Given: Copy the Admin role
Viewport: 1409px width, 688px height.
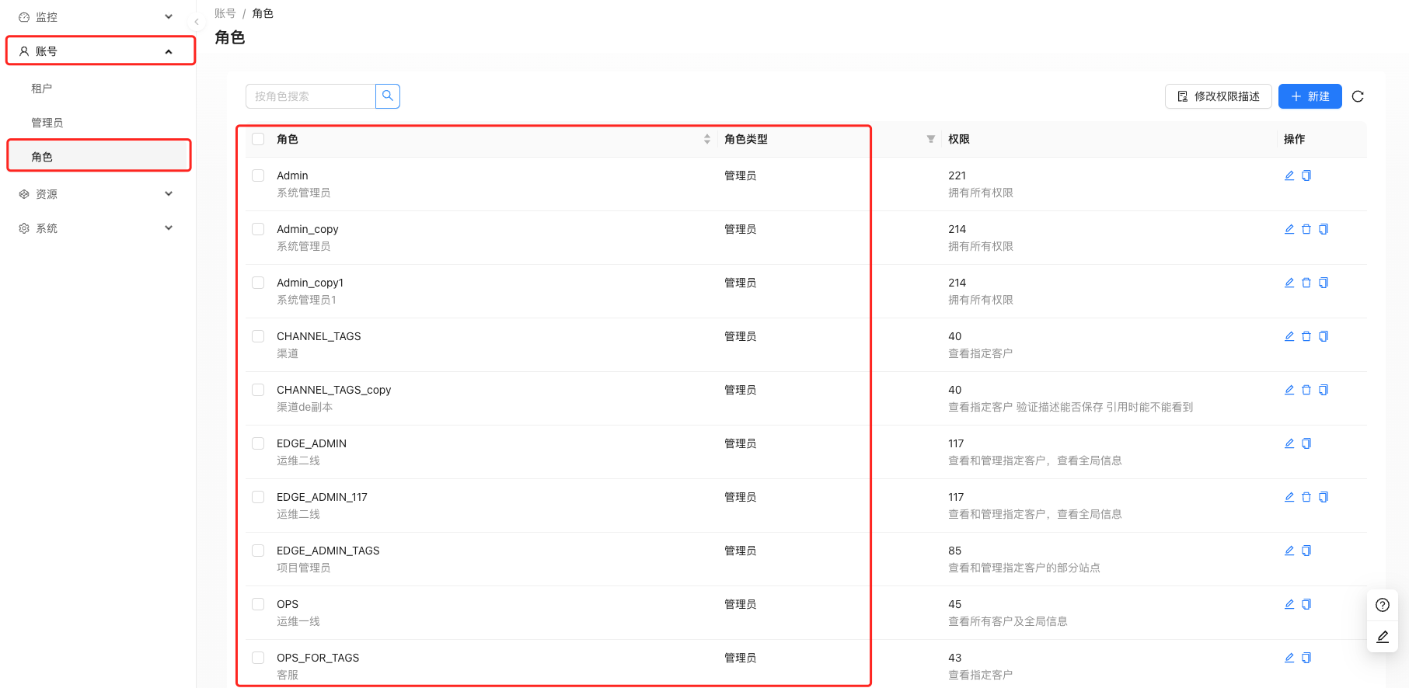Looking at the screenshot, I should pos(1306,175).
